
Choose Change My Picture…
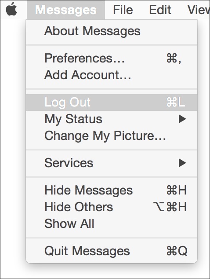[x=112, y=136]
